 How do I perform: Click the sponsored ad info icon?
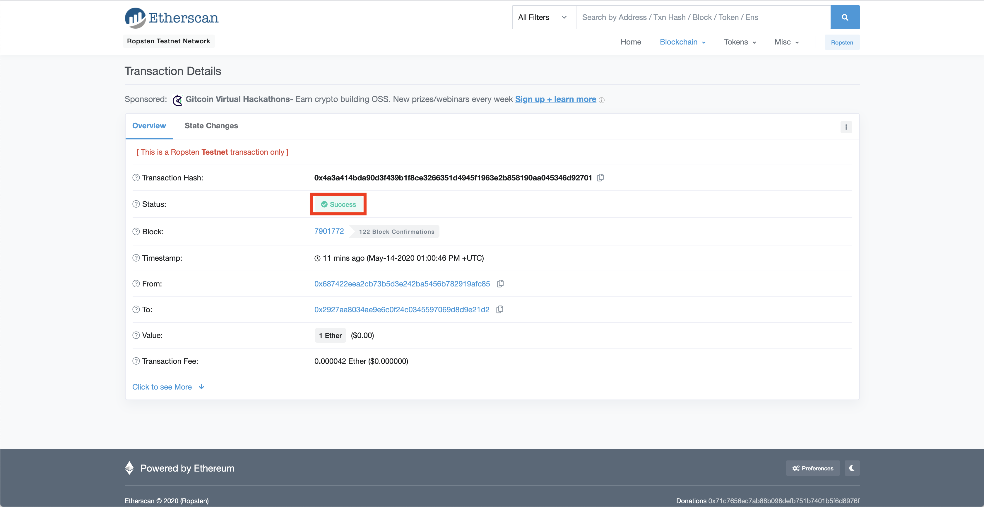coord(602,100)
